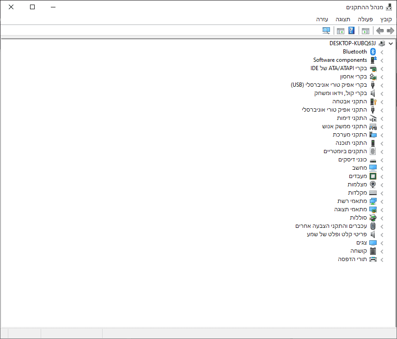The height and width of the screenshot is (339, 397).
Task: Click the התקני דימות imaging devices icon
Action: [x=373, y=118]
